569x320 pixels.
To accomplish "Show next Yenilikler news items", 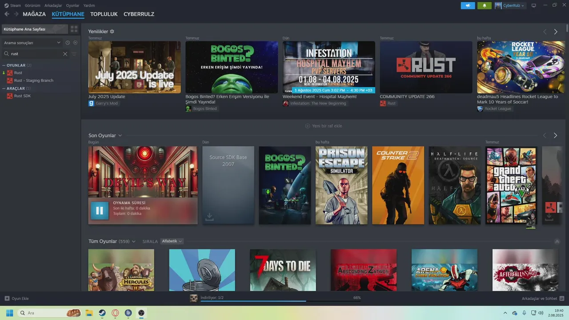I will (555, 32).
